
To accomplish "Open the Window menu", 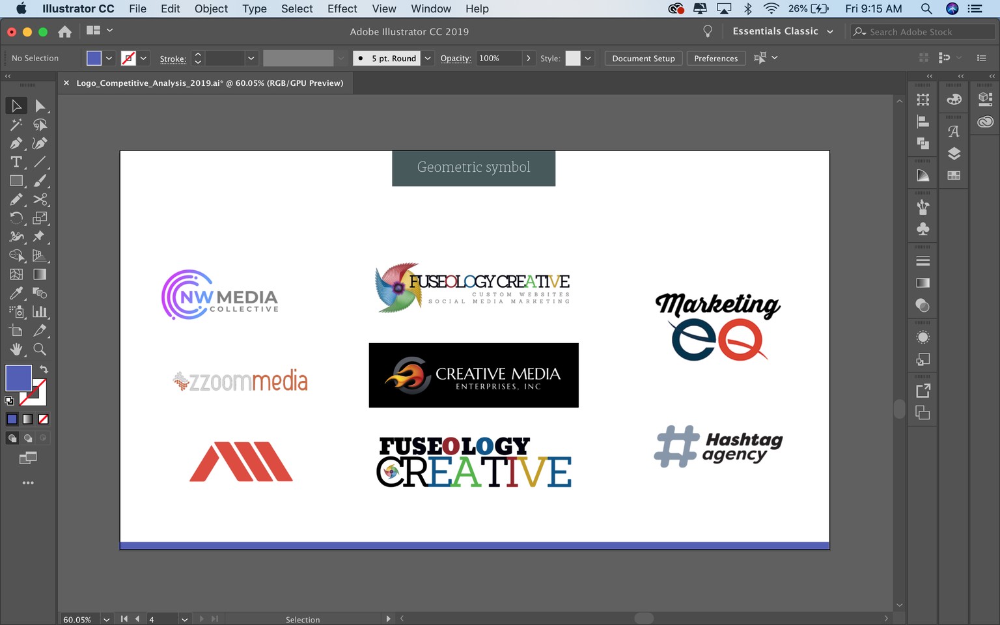I will coord(431,8).
